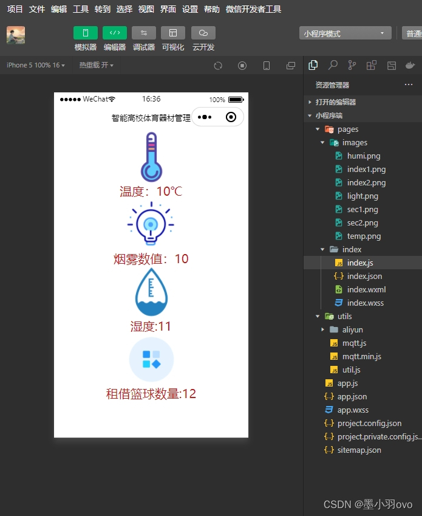Click the light bulb smoke icon in simulator
422x516 pixels.
click(x=151, y=224)
